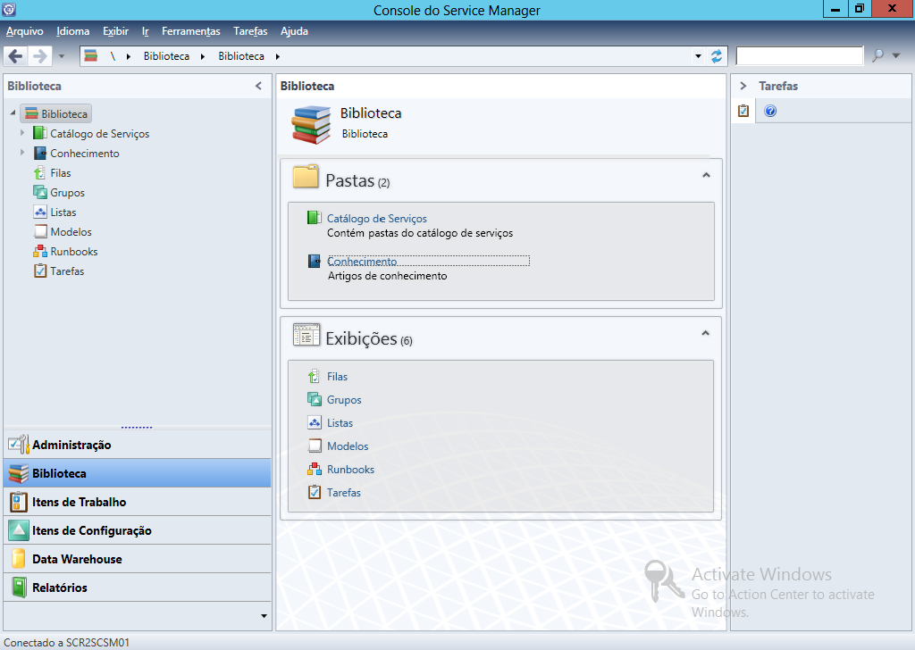This screenshot has width=915, height=650.
Task: Select the Biblioteca workspace button
Action: pos(137,473)
